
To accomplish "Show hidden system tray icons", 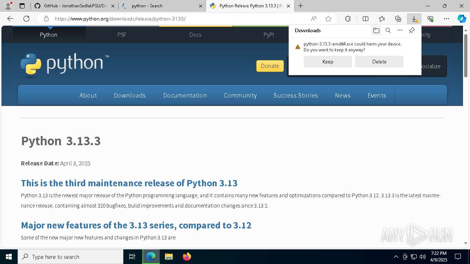I will [396, 257].
